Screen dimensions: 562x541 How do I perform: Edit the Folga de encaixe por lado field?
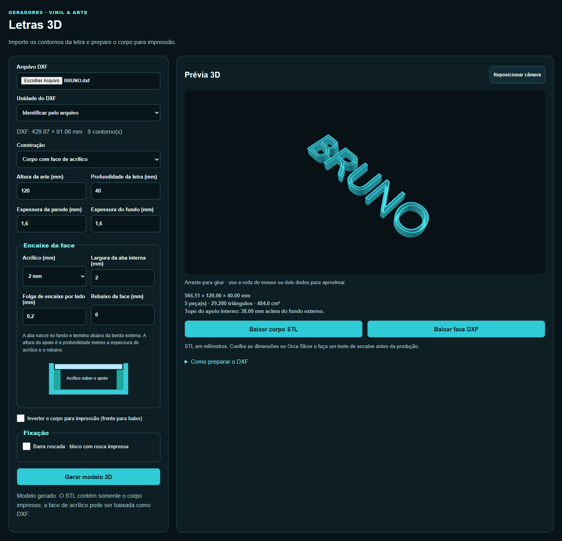(x=54, y=316)
